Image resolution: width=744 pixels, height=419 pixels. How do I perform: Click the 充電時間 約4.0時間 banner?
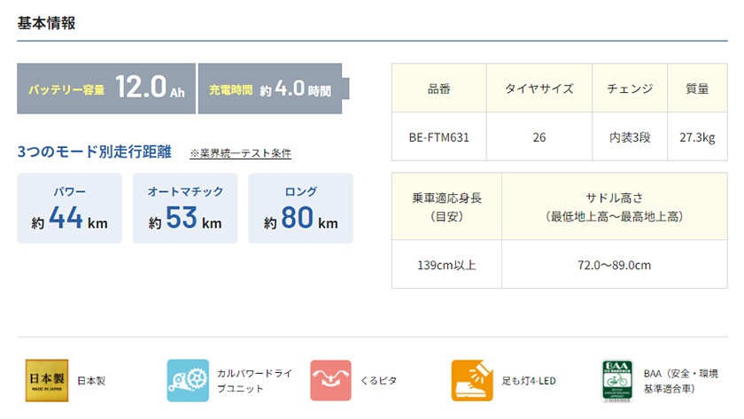pos(269,89)
